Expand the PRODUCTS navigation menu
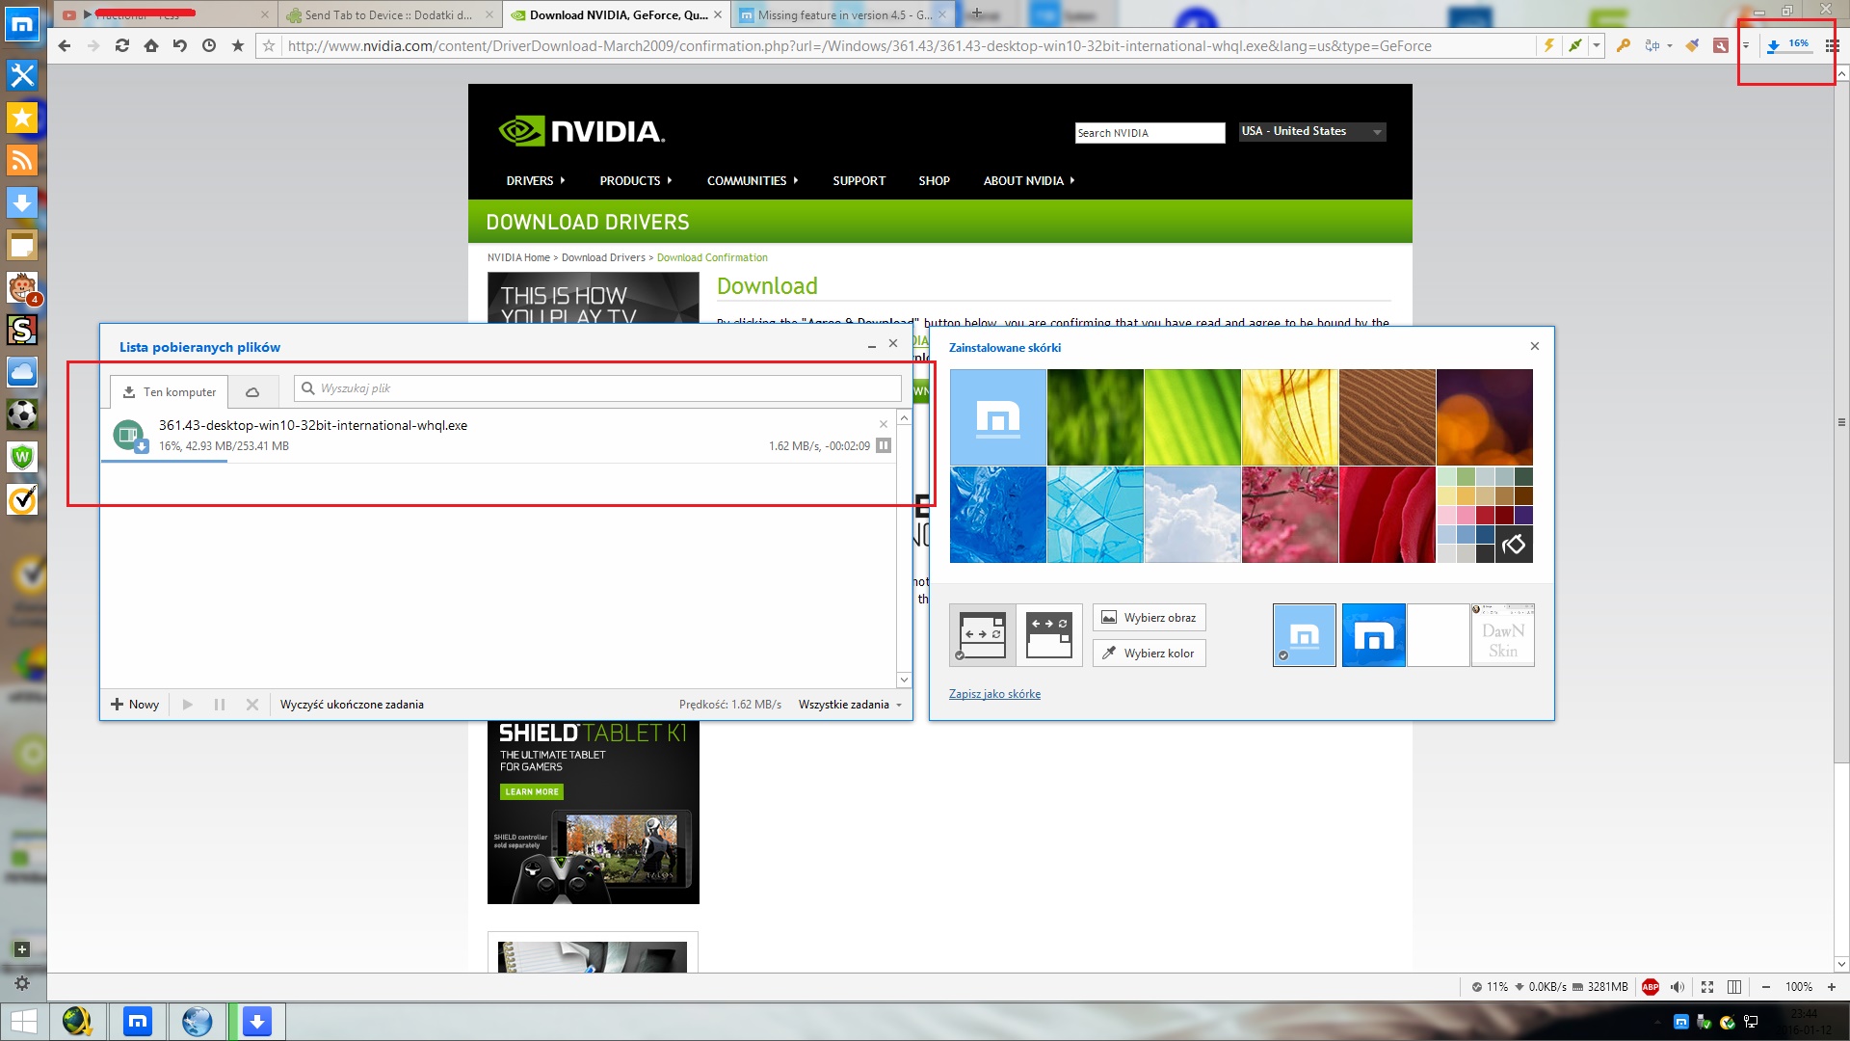 pos(636,180)
